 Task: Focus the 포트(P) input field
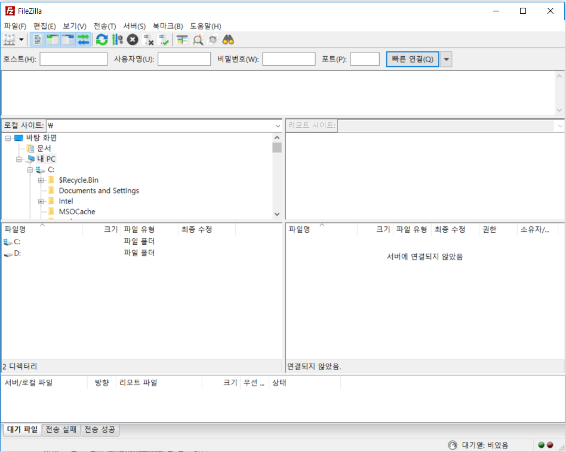tap(365, 59)
